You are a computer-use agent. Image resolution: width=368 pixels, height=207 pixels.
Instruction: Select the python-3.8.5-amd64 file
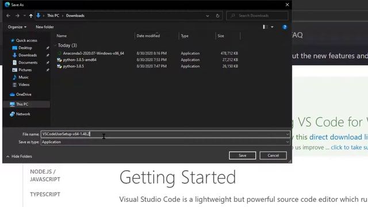[x=79, y=60]
